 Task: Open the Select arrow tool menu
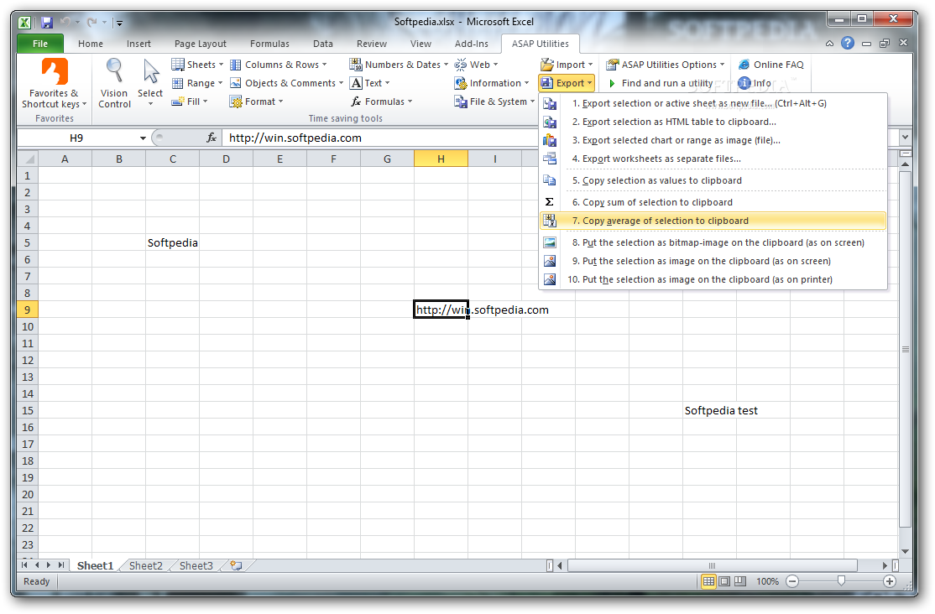(x=150, y=83)
